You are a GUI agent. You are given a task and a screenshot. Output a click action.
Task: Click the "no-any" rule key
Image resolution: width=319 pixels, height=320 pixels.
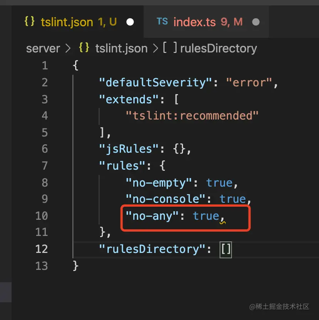[x=152, y=216]
